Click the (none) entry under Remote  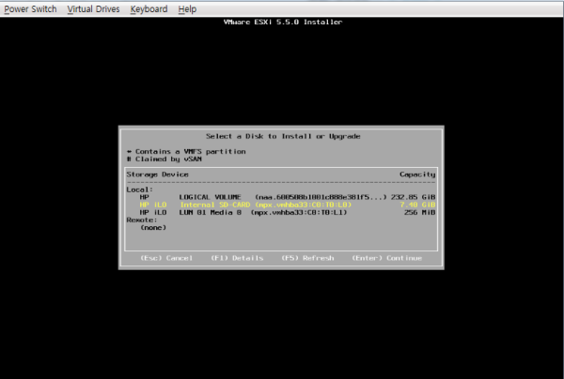point(153,228)
